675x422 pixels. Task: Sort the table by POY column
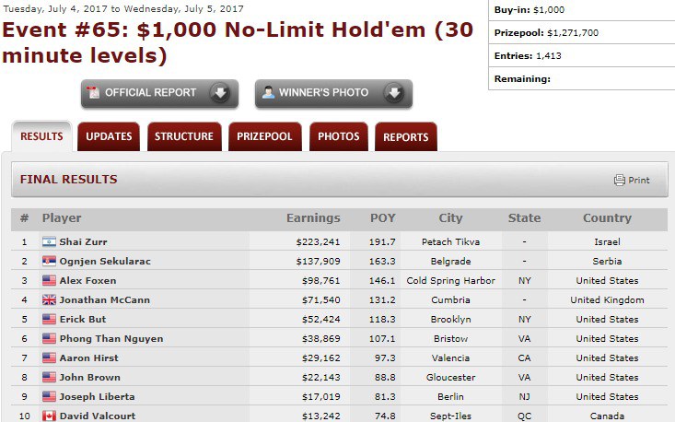pos(382,218)
